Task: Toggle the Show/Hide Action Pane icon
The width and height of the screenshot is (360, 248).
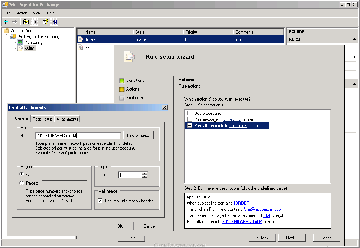Action: tap(54, 22)
